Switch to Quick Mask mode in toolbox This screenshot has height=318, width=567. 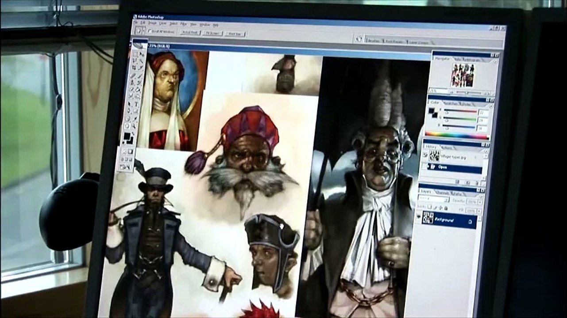click(x=131, y=151)
